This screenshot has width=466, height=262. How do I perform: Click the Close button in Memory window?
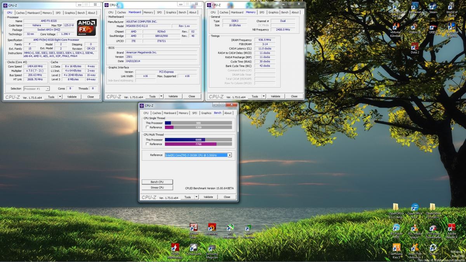(x=294, y=96)
